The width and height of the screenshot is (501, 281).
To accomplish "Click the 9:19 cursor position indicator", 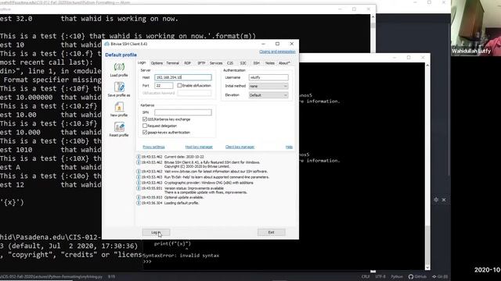I will tap(111, 277).
